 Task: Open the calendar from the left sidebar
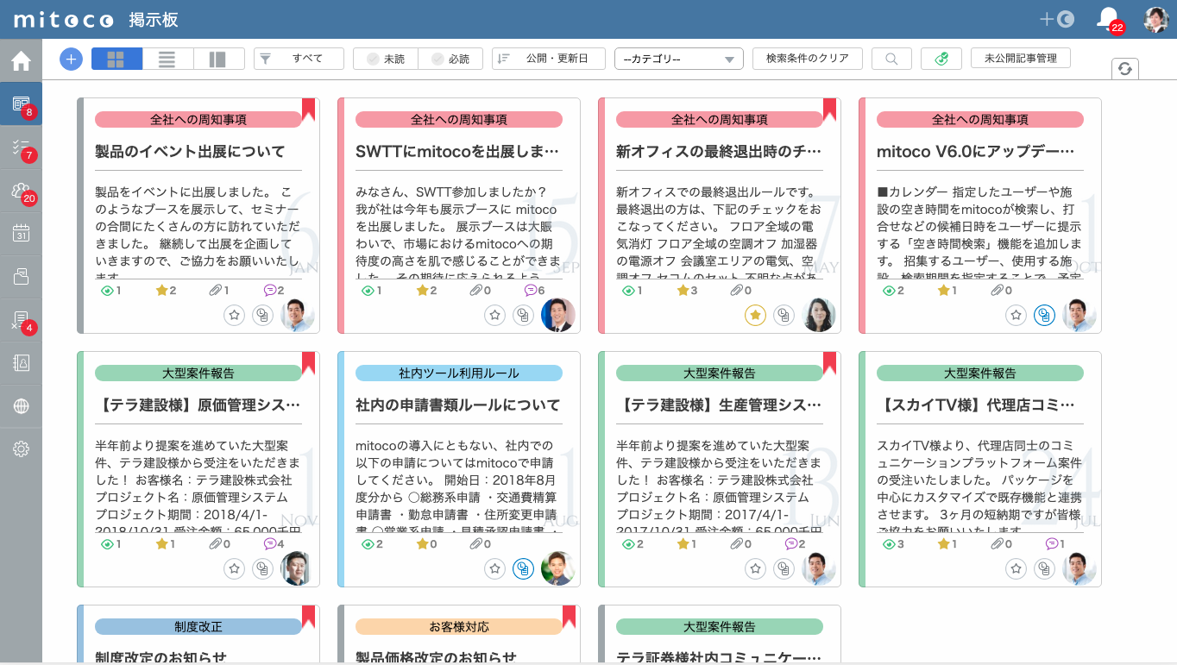pos(21,233)
